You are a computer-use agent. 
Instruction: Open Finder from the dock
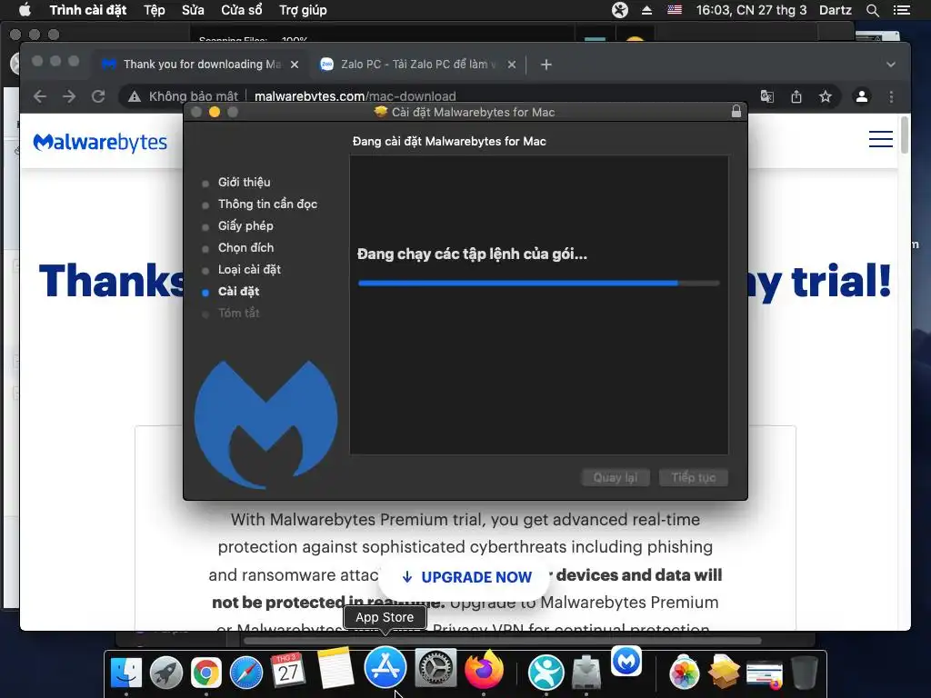pyautogui.click(x=125, y=673)
